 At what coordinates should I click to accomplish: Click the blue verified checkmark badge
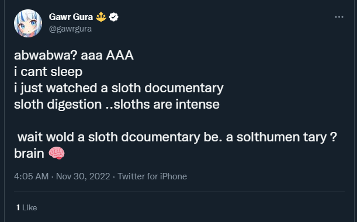click(113, 17)
